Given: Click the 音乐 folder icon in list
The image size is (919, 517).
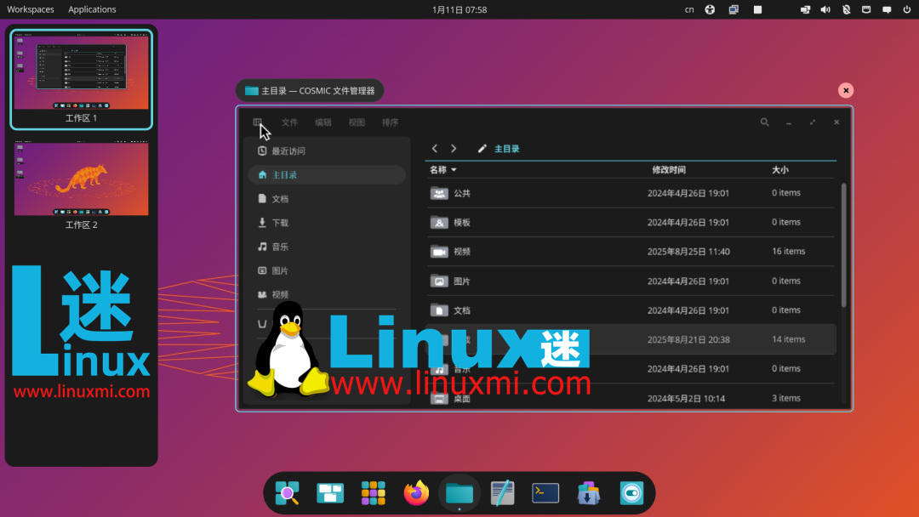Looking at the screenshot, I should tap(439, 369).
